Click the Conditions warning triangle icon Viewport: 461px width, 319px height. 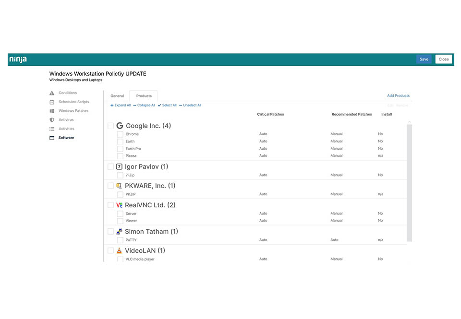pos(52,93)
